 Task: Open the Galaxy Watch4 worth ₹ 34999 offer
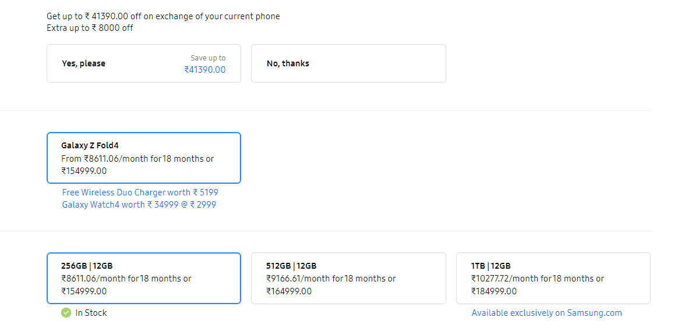tap(139, 205)
